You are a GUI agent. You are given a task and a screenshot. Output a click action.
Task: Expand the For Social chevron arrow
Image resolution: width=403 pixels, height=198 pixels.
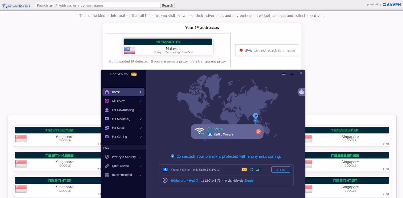click(x=141, y=128)
